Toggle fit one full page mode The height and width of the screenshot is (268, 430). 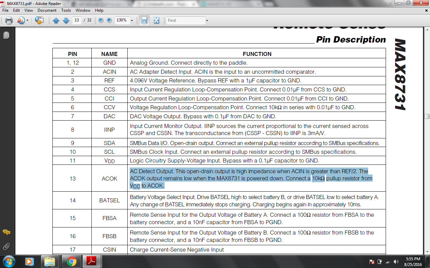[x=156, y=20]
